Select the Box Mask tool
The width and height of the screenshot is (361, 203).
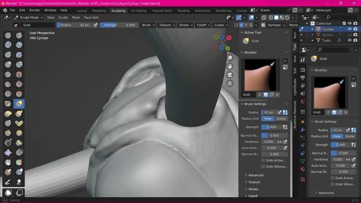[8, 192]
